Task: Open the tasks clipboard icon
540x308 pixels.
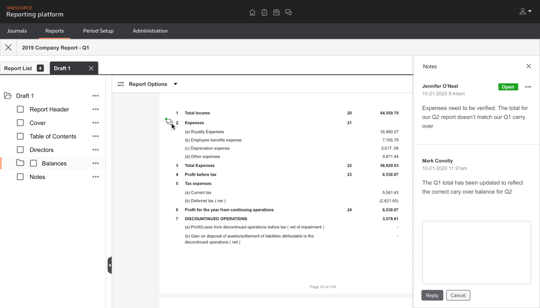Action: click(x=264, y=12)
